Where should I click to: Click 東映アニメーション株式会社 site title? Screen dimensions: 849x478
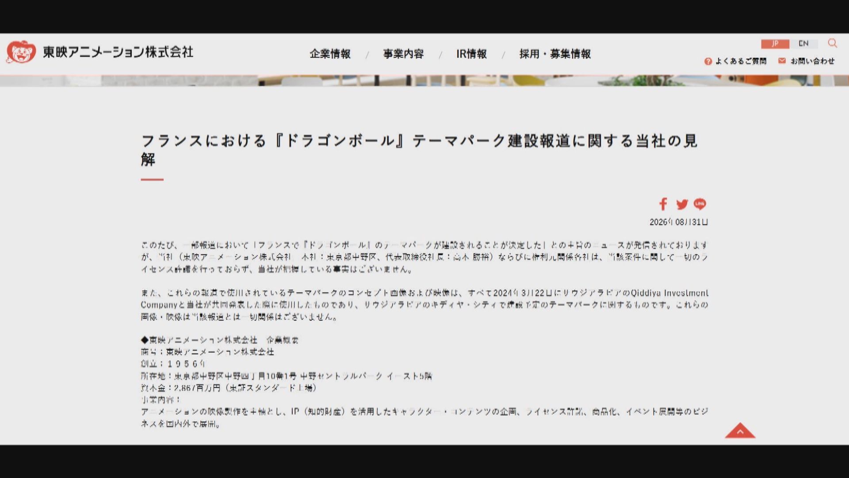pyautogui.click(x=118, y=52)
